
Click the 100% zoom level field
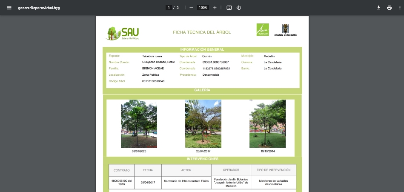coord(203,8)
